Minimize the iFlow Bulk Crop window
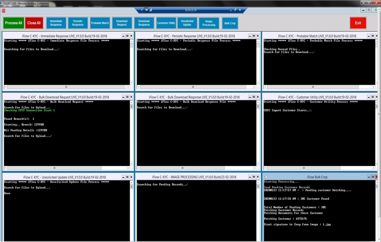This screenshot has width=381, height=242. coord(369,177)
